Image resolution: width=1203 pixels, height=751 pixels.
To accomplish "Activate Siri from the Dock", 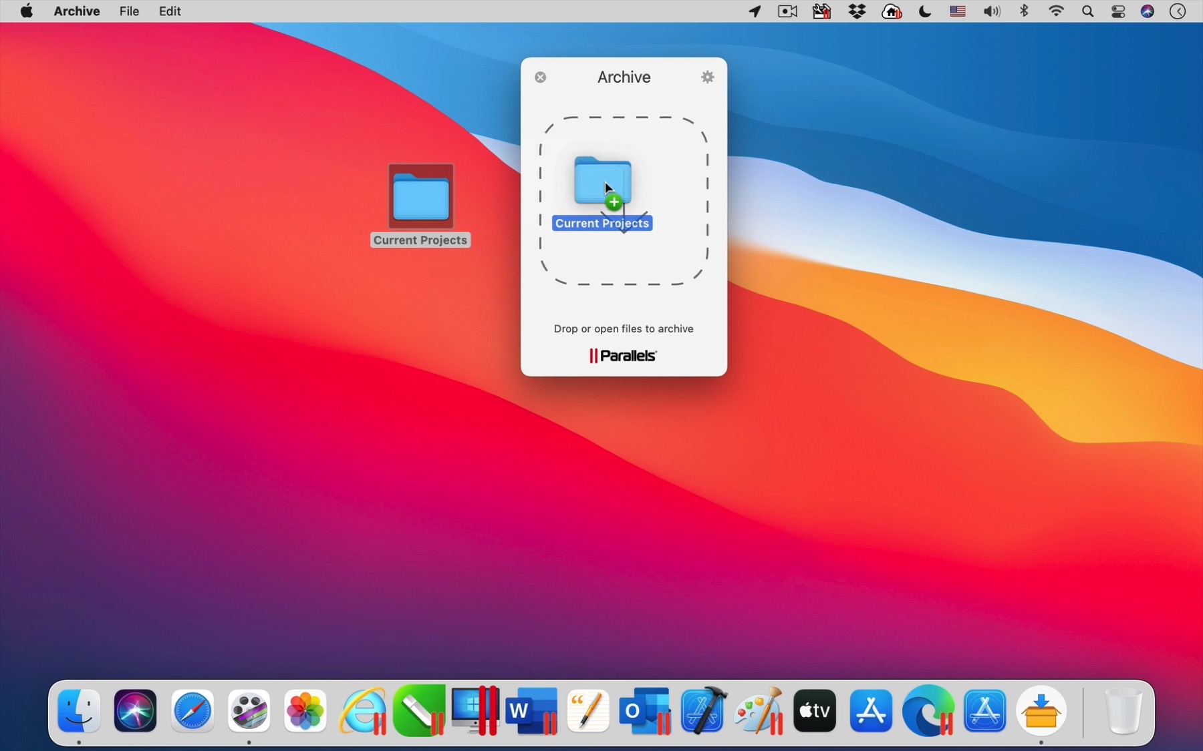I will point(135,711).
